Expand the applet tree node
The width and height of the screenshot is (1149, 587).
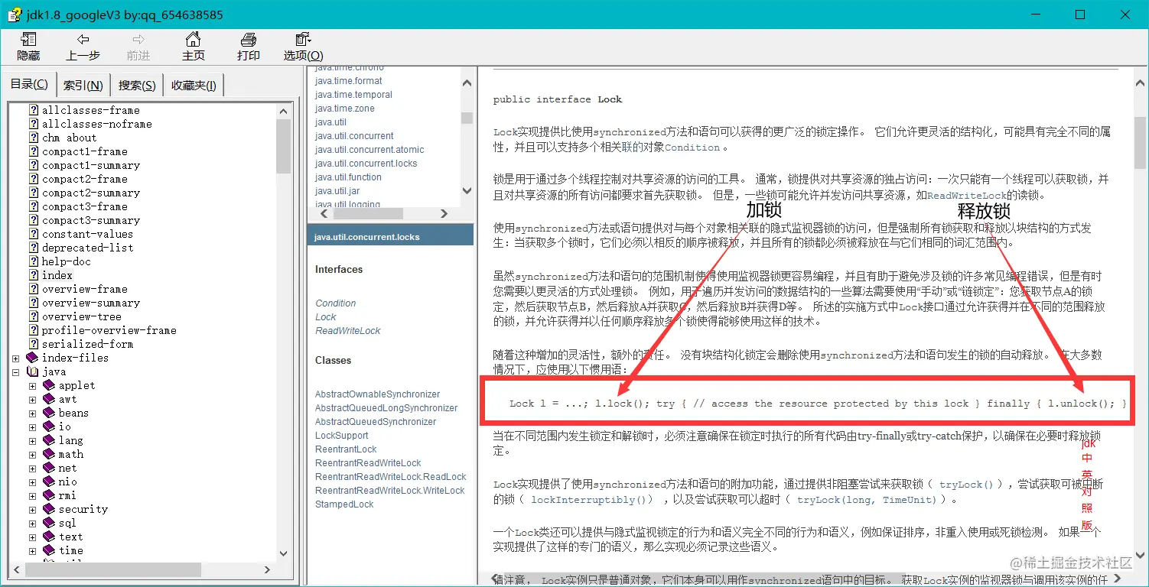pyautogui.click(x=32, y=385)
